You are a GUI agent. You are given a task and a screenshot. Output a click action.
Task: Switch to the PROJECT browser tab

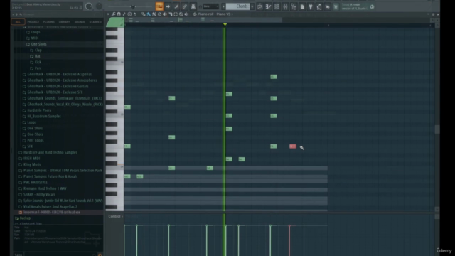coord(33,22)
